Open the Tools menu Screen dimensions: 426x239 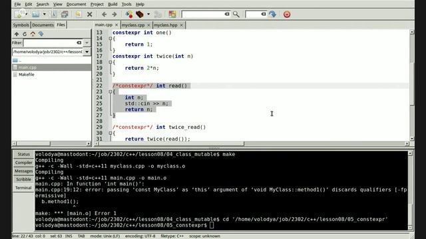click(x=126, y=5)
